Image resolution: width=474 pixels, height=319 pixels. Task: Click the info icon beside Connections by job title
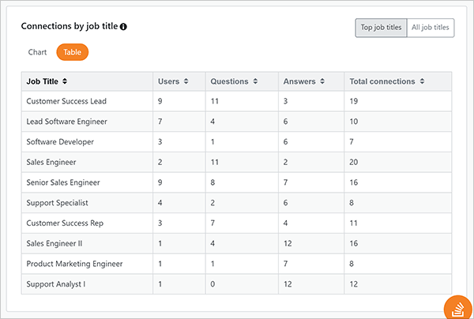pyautogui.click(x=124, y=26)
